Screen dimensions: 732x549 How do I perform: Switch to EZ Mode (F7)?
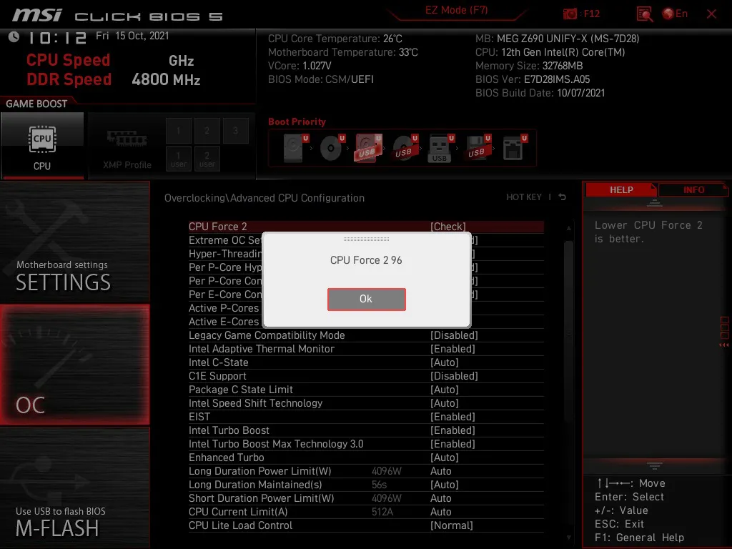coord(456,10)
